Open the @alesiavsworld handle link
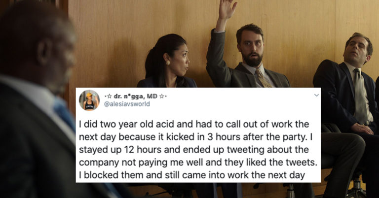The image size is (379, 198). (127, 104)
